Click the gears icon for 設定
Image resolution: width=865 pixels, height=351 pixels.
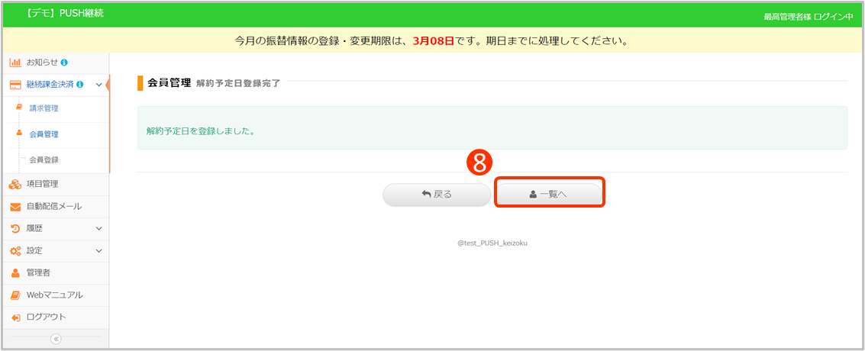coord(15,250)
